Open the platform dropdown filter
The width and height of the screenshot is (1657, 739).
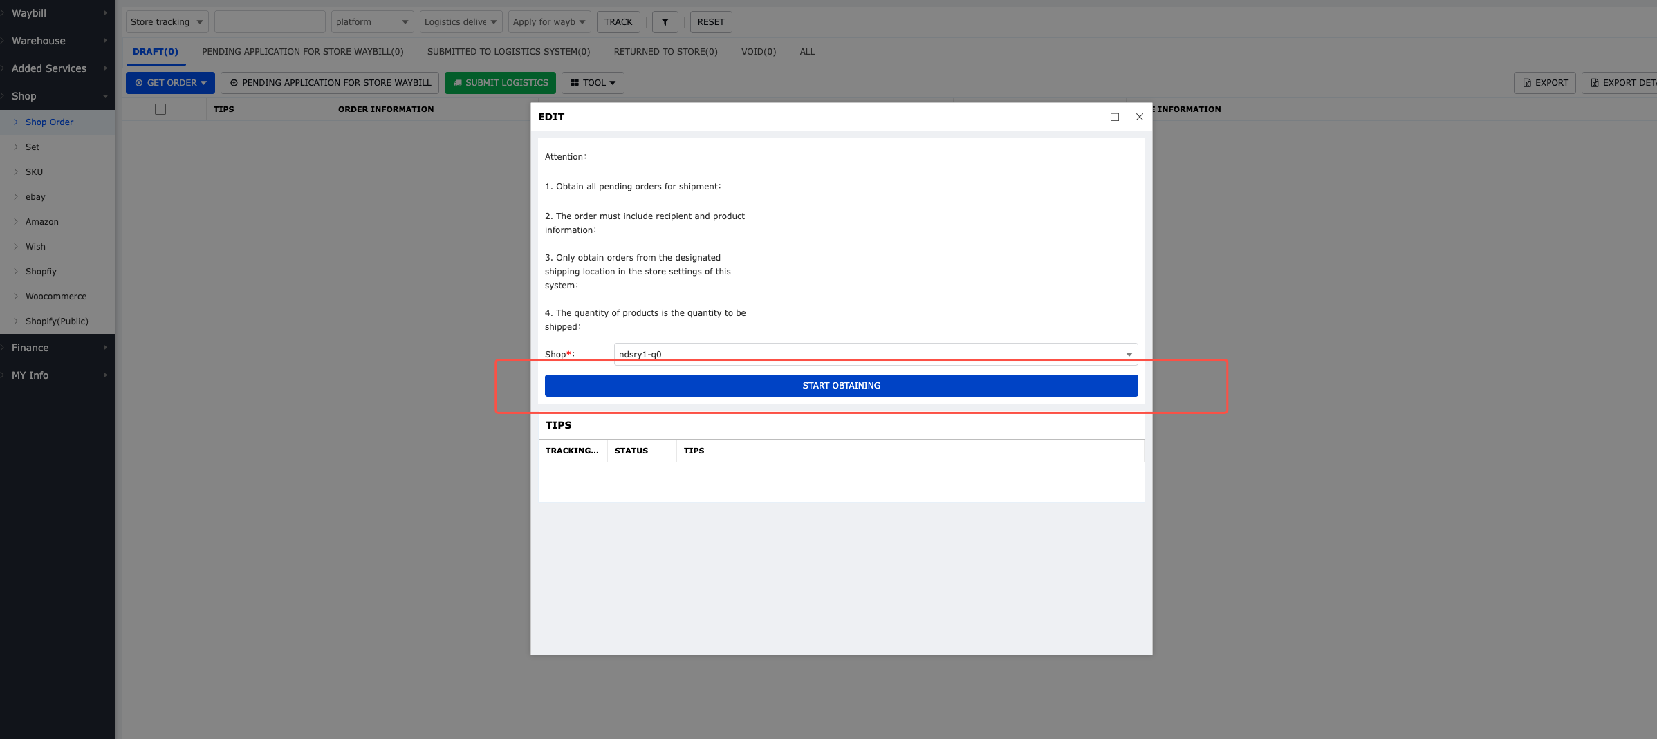pos(372,21)
